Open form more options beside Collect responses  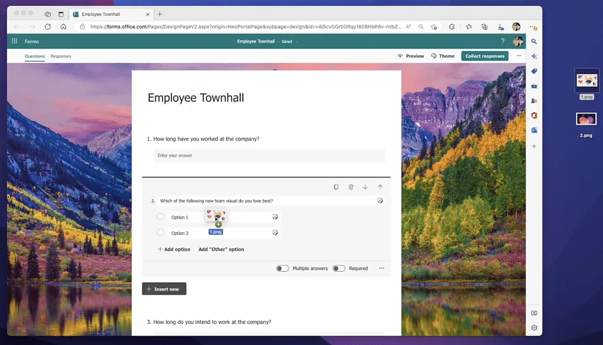519,56
